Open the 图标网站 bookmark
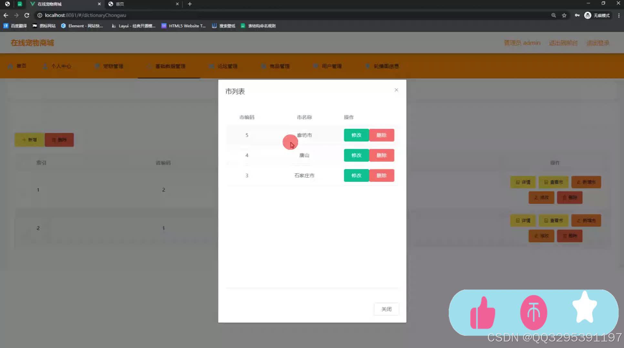This screenshot has height=348, width=624. (44, 26)
